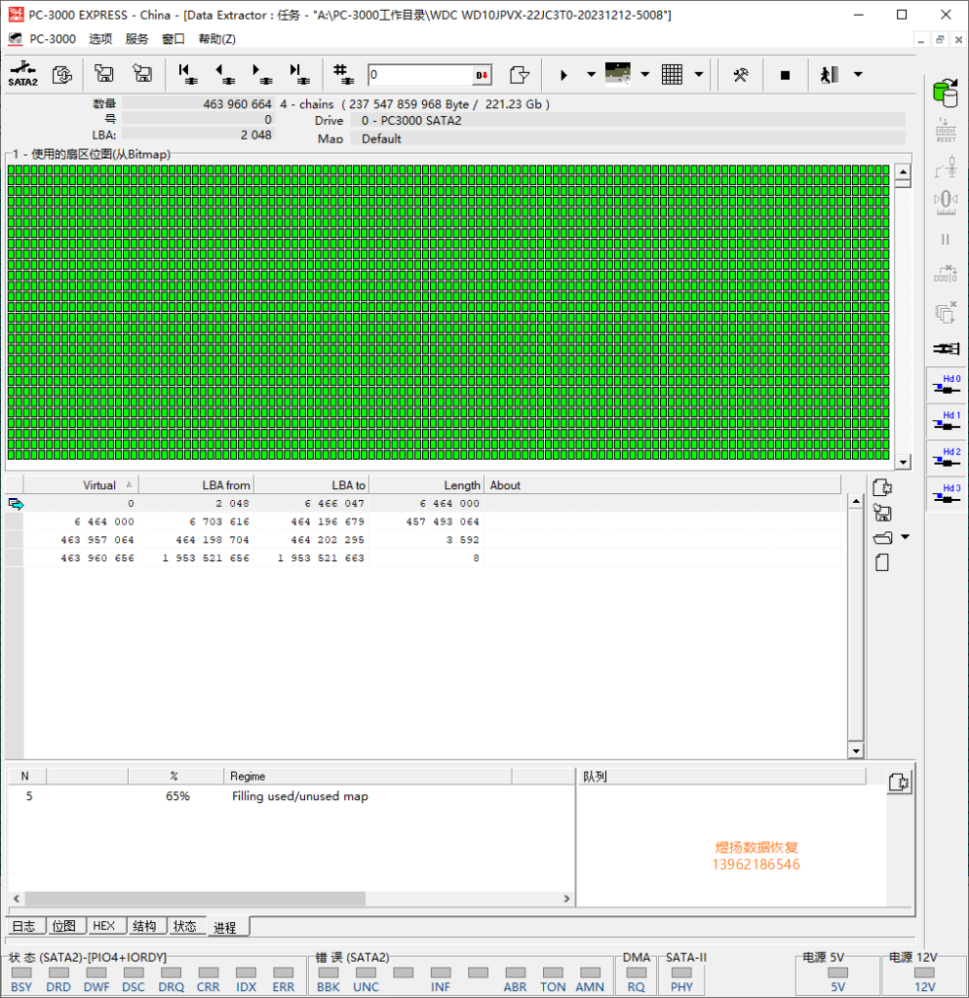Click the black connector plug icon
969x998 pixels.
pyautogui.click(x=946, y=348)
